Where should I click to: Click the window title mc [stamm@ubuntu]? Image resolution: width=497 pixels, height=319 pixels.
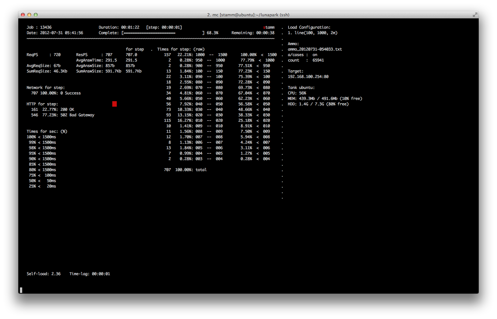coord(248,15)
